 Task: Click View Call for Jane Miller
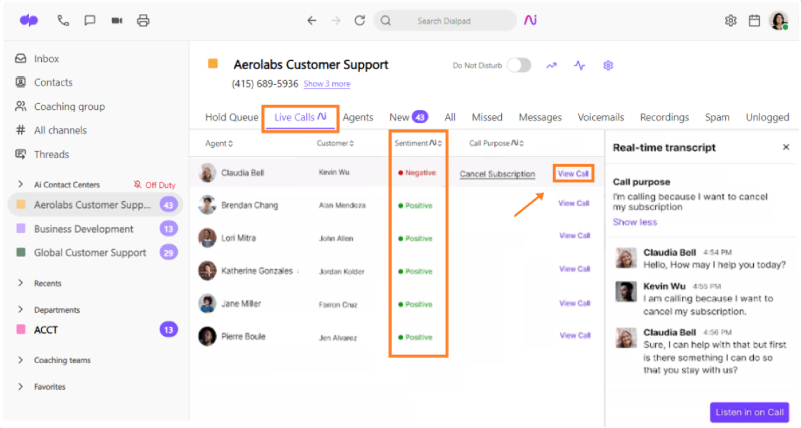pos(574,303)
